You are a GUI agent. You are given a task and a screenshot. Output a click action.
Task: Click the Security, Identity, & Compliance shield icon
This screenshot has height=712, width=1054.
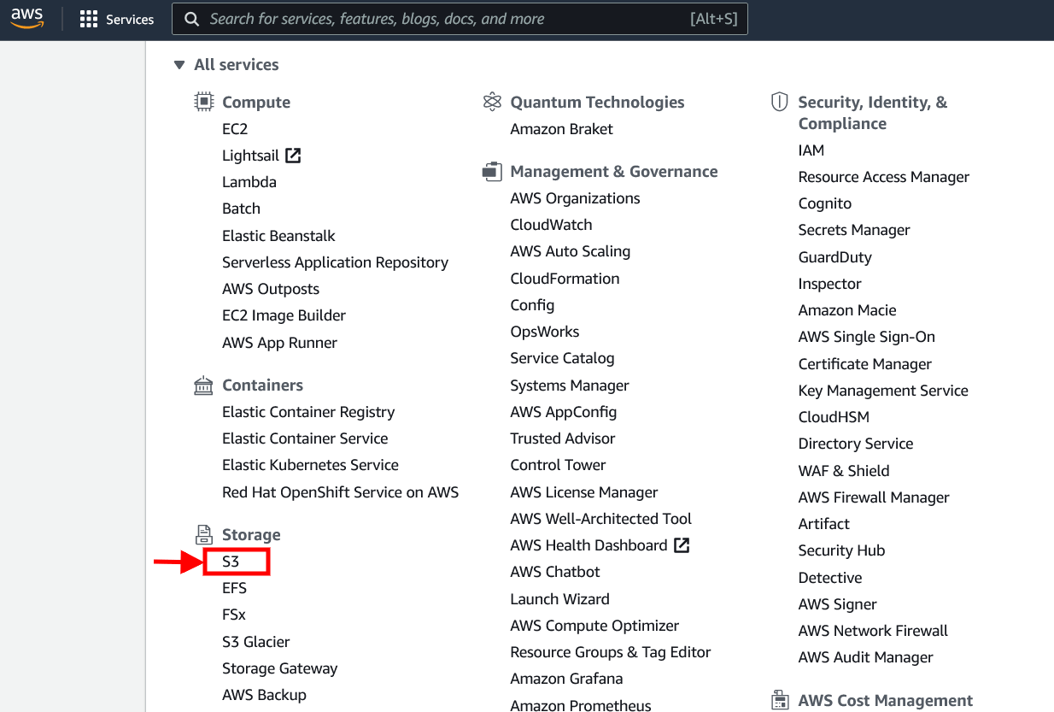tap(779, 101)
